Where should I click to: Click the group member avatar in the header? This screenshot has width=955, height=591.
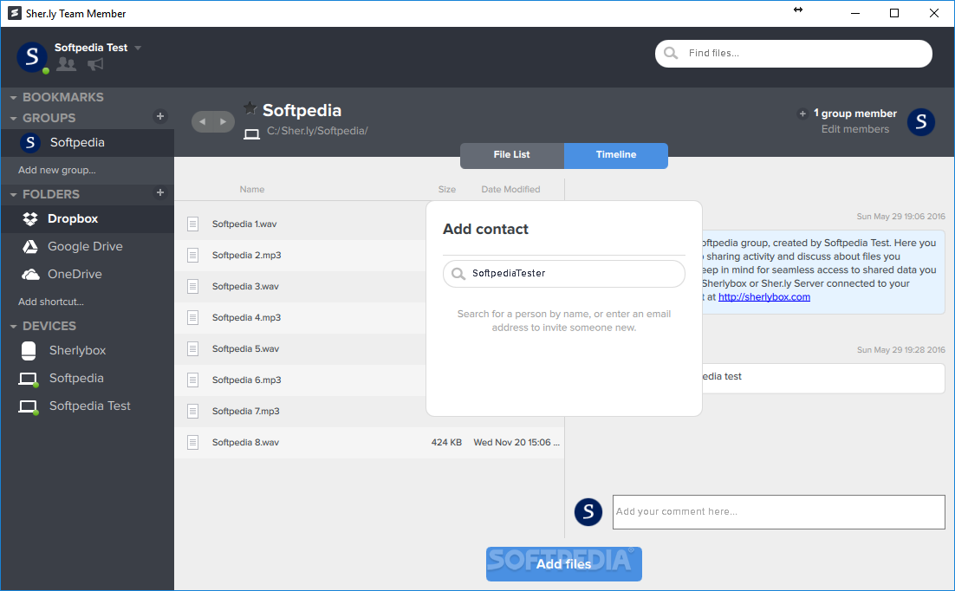click(x=921, y=122)
